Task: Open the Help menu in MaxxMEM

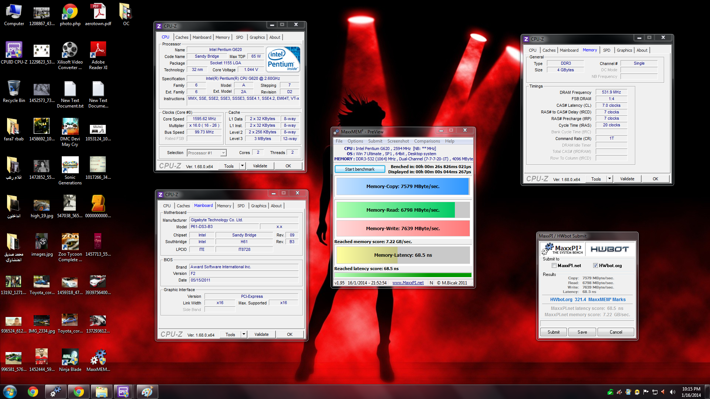Action: coord(450,141)
